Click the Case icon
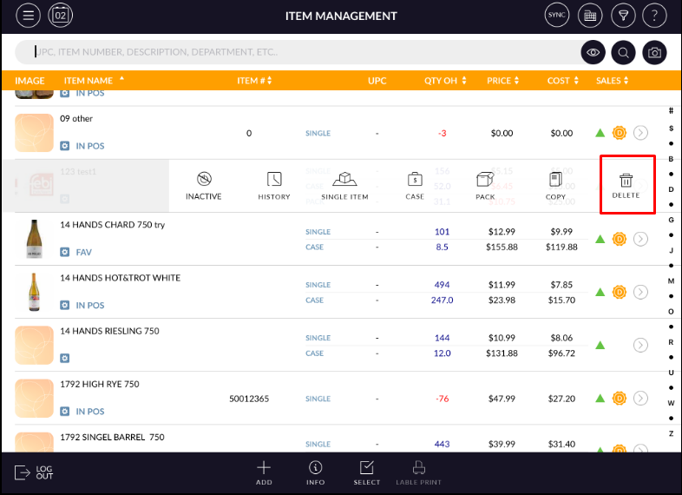 [x=415, y=181]
